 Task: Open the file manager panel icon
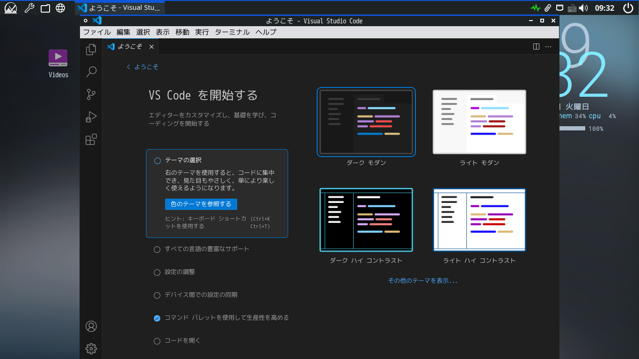click(x=45, y=8)
